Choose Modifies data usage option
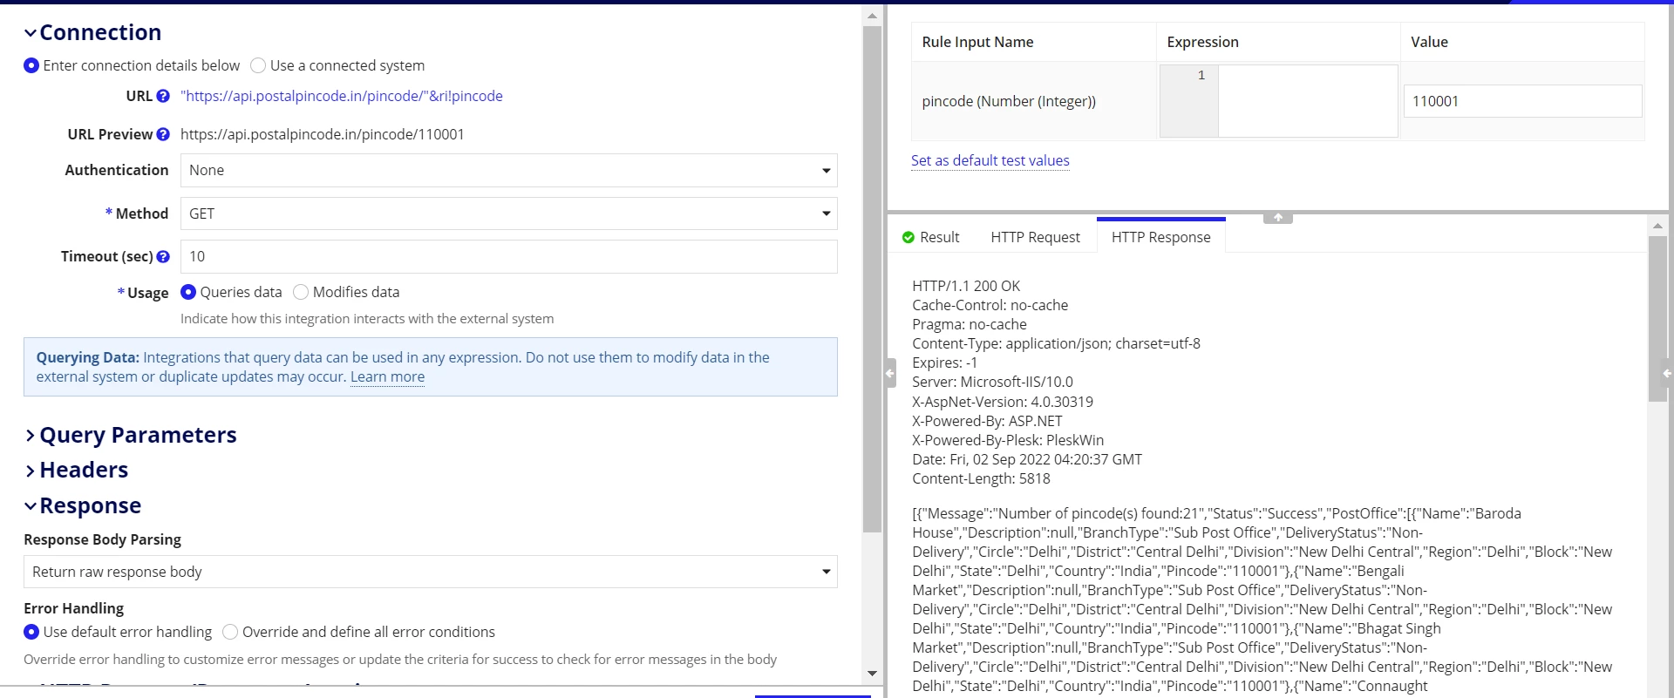The image size is (1674, 698). click(301, 292)
